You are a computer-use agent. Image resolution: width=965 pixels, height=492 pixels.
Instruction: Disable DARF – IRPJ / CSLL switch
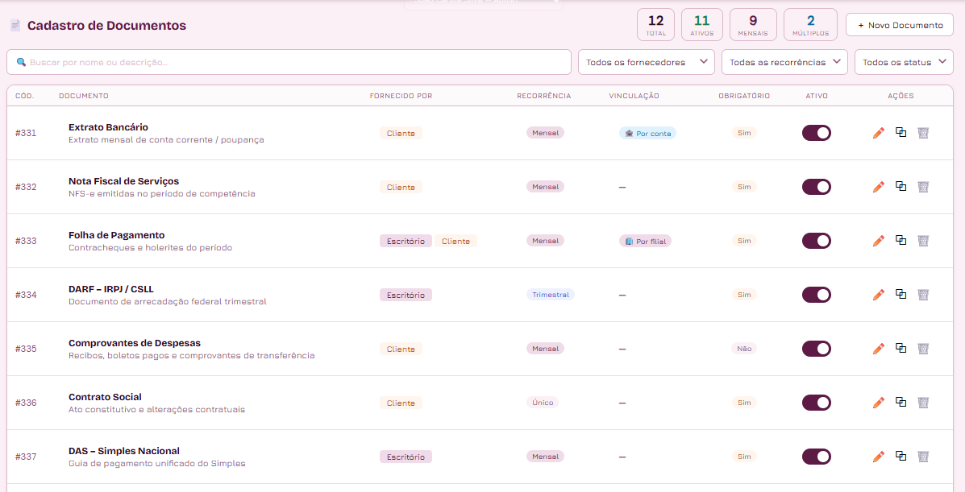816,295
